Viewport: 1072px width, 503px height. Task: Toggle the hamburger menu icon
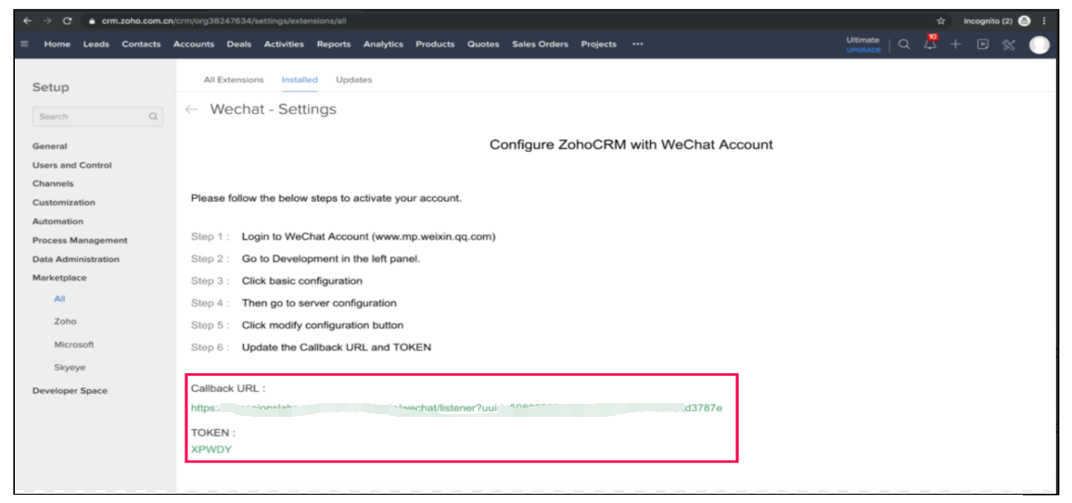[24, 44]
